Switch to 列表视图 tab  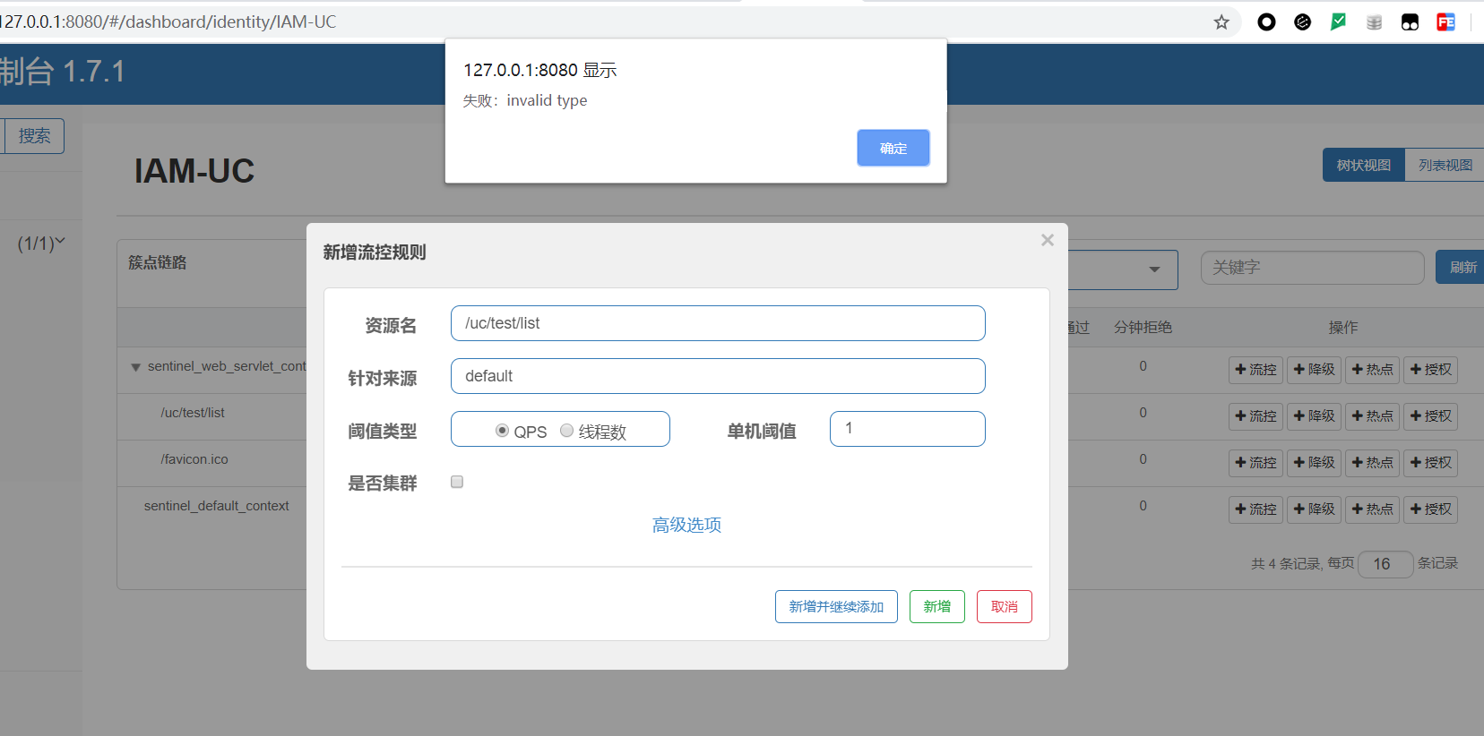[1445, 165]
